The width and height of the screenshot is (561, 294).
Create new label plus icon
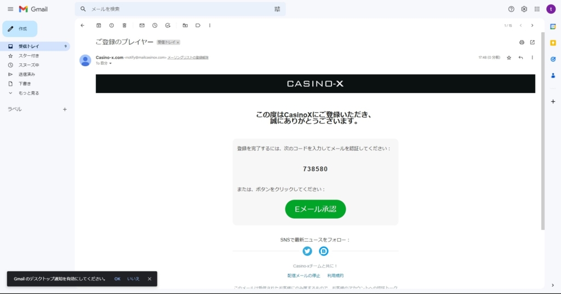coord(65,109)
